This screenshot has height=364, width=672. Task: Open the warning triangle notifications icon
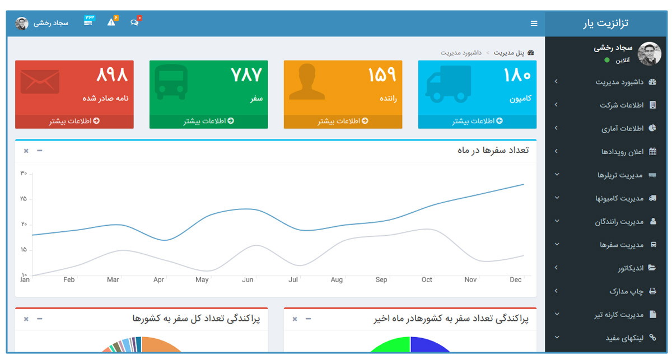click(111, 22)
